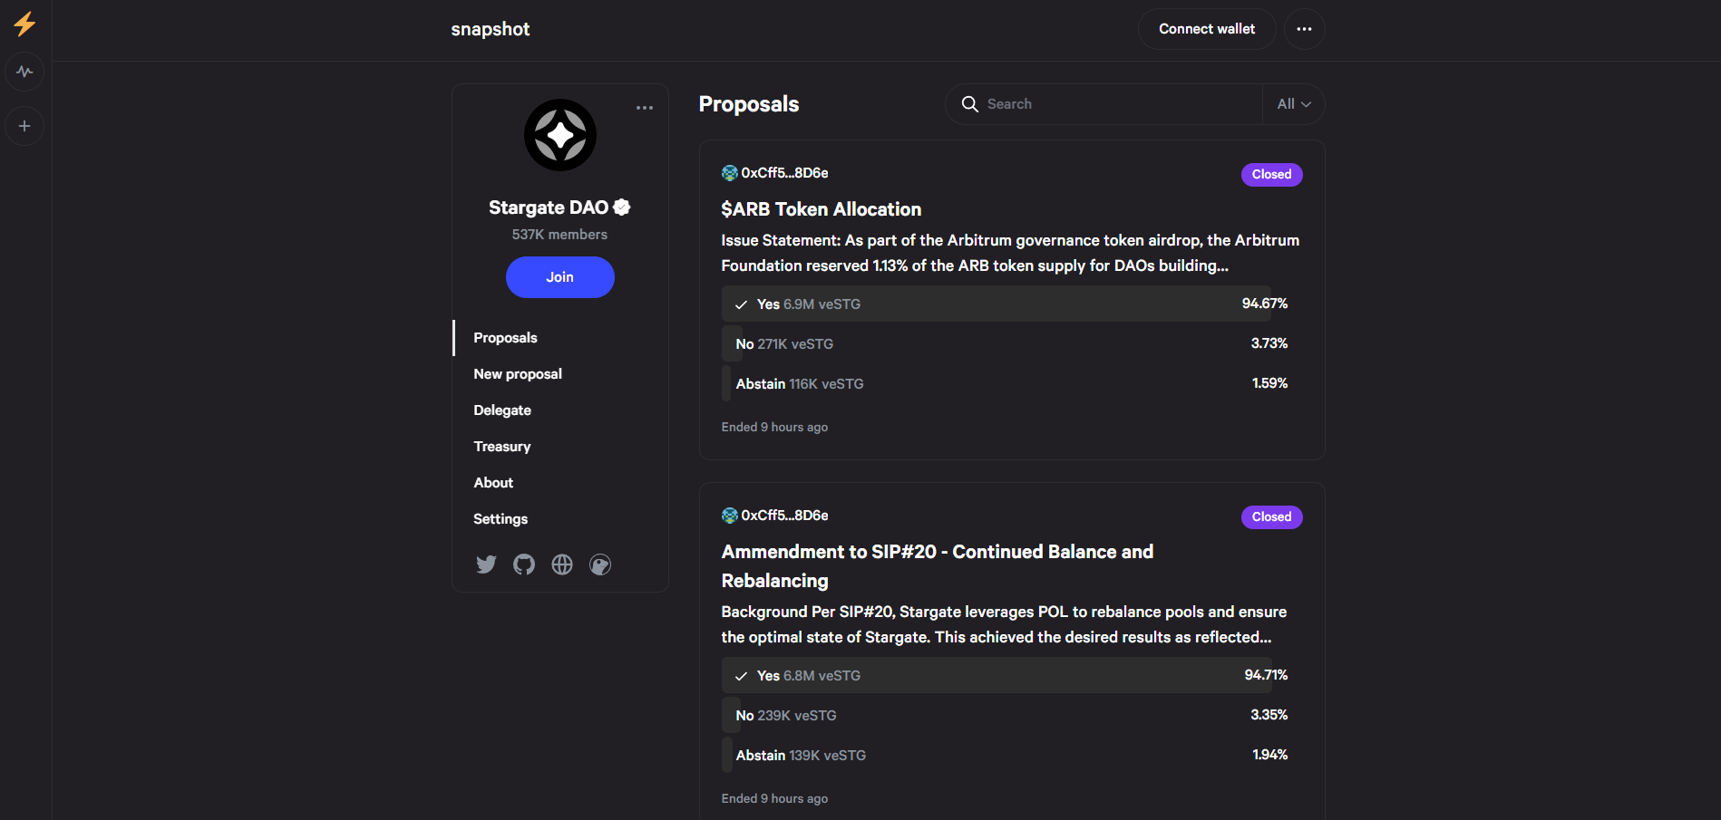The width and height of the screenshot is (1721, 820).
Task: Click the Snapshot lightning bolt logo
Action: coord(24,24)
